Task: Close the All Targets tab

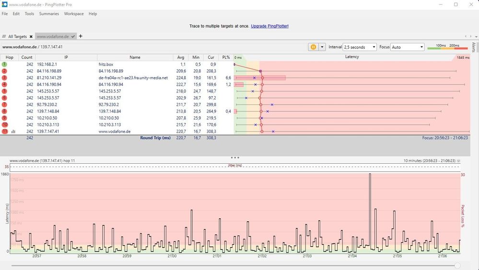Action: point(31,36)
